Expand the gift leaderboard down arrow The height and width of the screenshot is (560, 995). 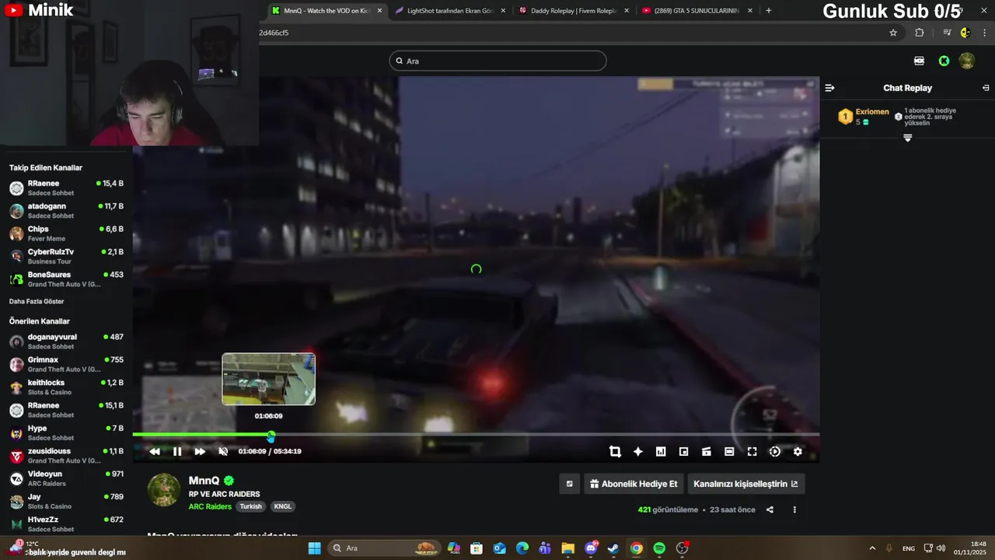(x=907, y=138)
